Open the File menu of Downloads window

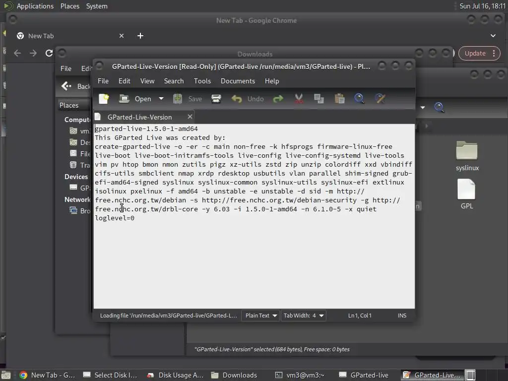click(x=66, y=68)
